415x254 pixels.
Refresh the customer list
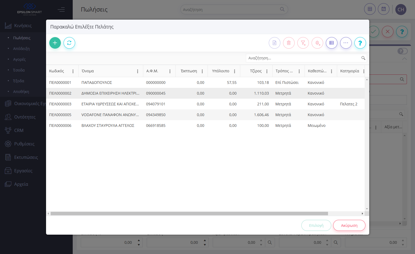pos(69,43)
